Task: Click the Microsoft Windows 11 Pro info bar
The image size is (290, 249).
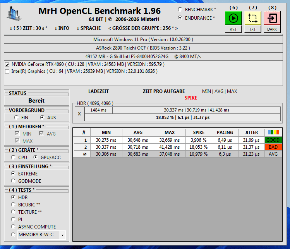Action: (x=143, y=39)
